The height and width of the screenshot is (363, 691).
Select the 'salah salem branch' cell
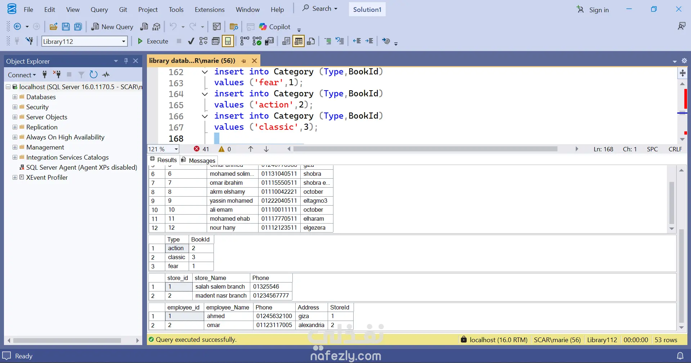point(220,287)
